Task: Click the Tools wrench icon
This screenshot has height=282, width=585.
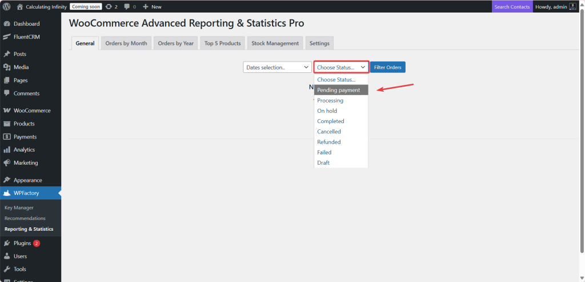Action: click(7, 269)
